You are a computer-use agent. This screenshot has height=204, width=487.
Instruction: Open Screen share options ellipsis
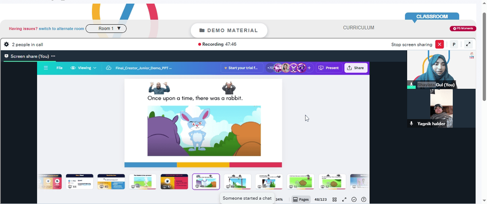[x=53, y=56]
